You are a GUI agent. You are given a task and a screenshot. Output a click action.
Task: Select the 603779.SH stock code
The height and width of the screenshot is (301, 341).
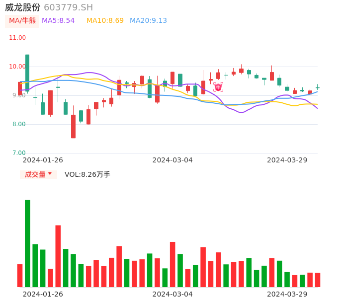pyautogui.click(x=68, y=7)
